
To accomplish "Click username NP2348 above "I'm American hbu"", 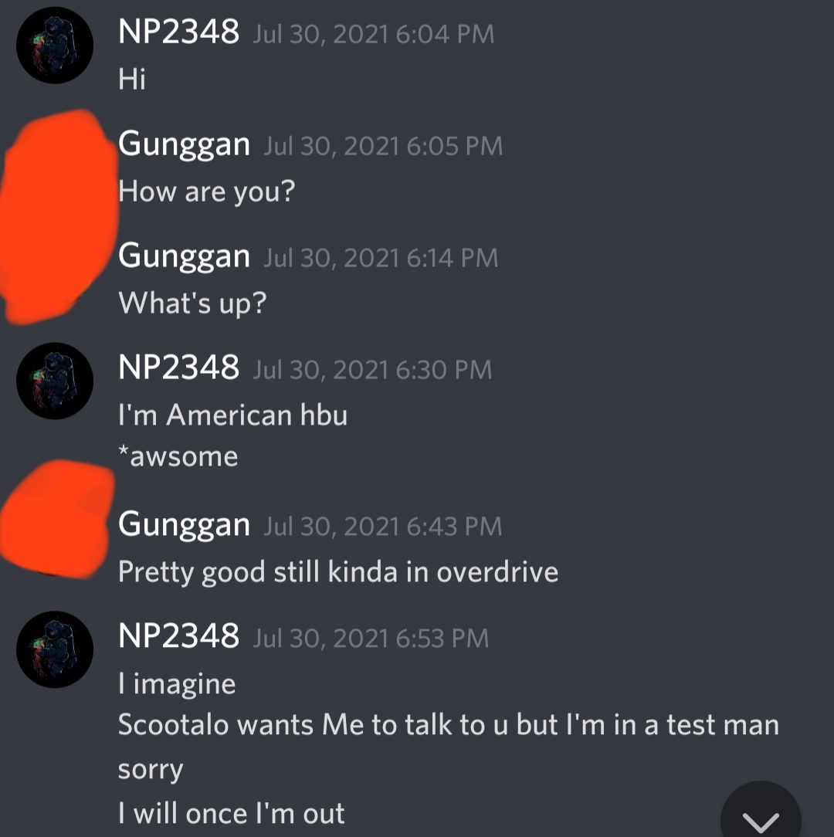I will pyautogui.click(x=179, y=368).
